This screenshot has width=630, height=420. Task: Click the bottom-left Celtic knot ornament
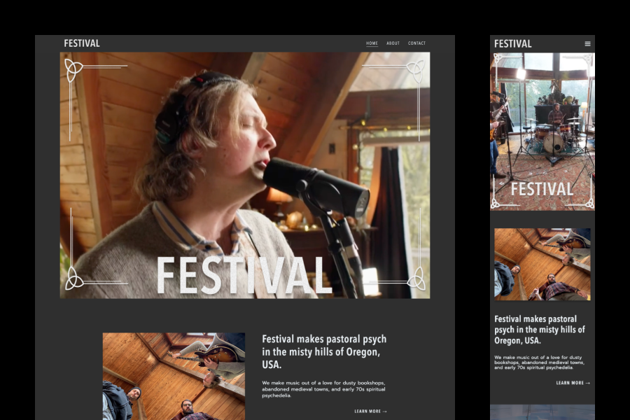point(74,278)
